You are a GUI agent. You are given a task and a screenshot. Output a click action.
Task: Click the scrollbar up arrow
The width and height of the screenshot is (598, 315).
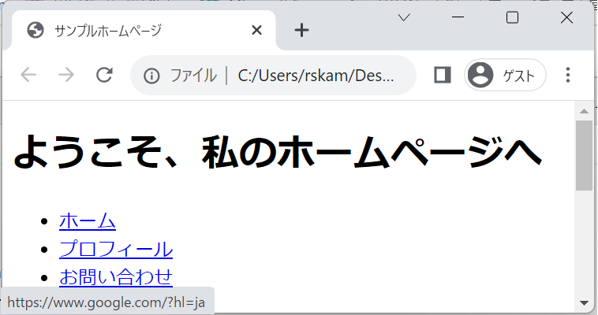(584, 111)
